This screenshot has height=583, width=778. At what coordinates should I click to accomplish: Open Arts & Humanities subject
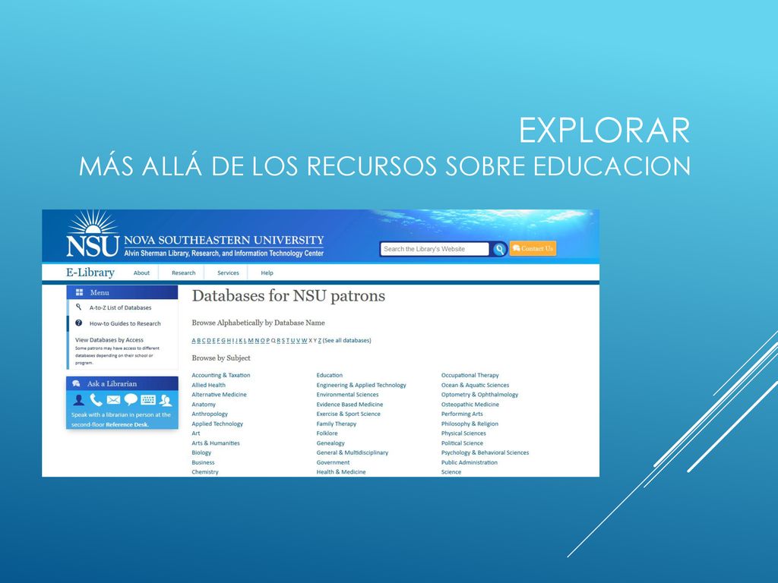[x=216, y=443]
